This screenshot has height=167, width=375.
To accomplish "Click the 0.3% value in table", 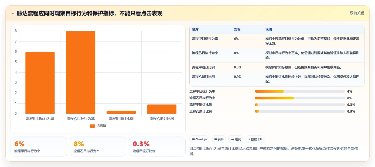I will (238, 67).
